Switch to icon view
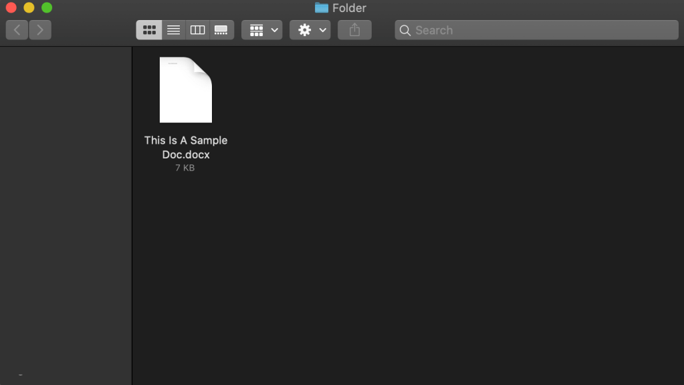Screen dimensions: 684x385 coord(149,30)
